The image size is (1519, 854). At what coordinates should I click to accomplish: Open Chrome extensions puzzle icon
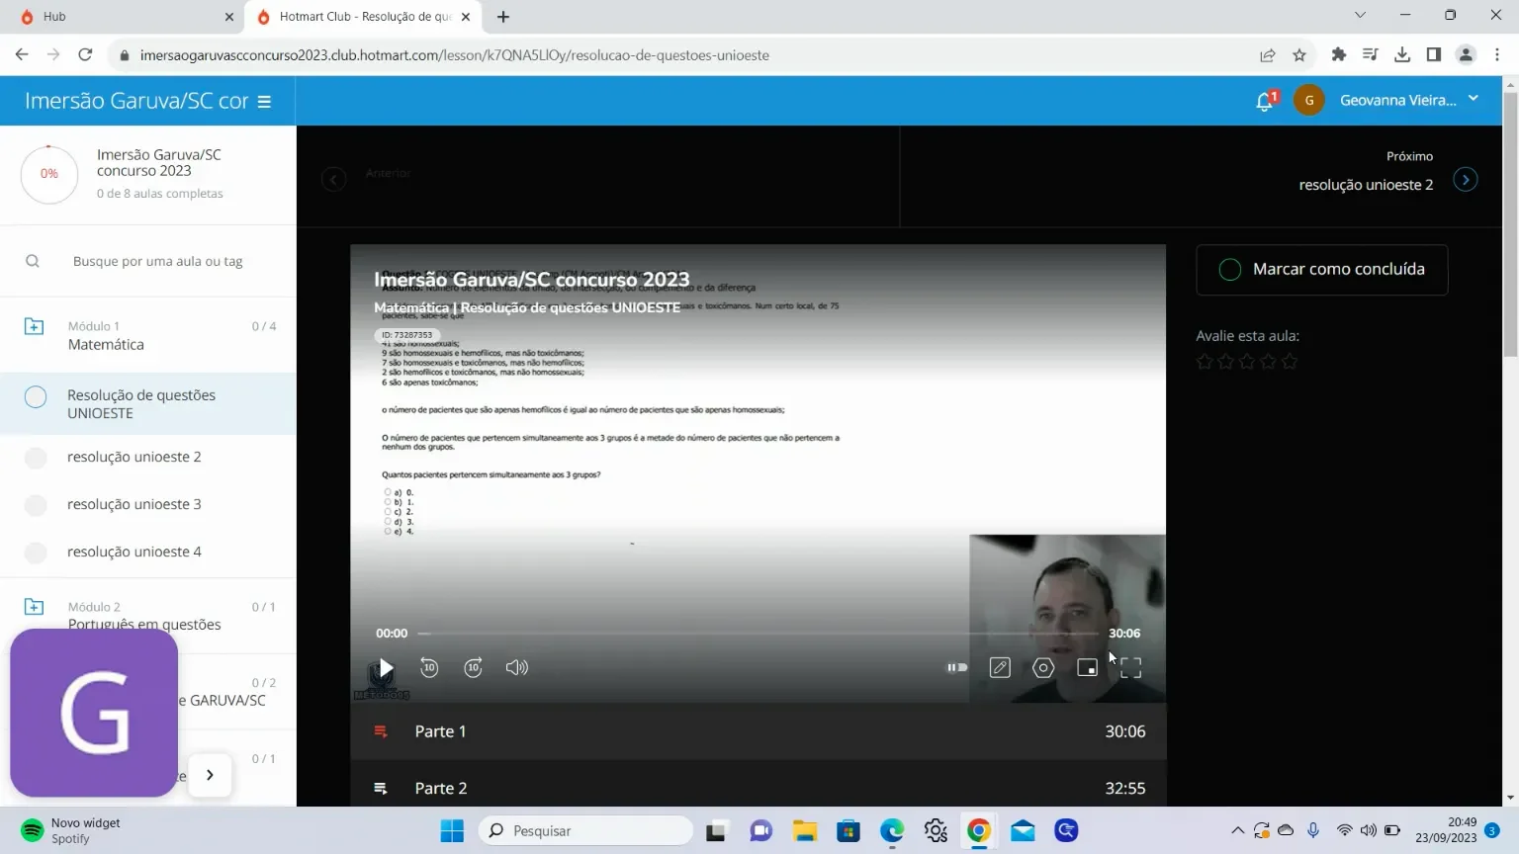tap(1339, 55)
